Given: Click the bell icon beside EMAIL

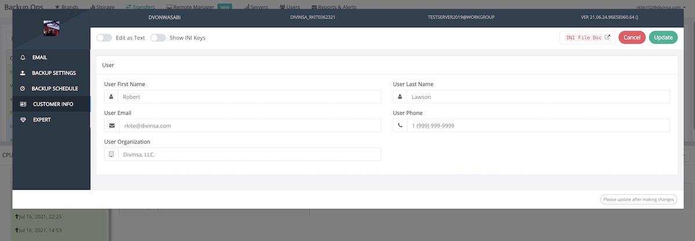Looking at the screenshot, I should (x=23, y=58).
